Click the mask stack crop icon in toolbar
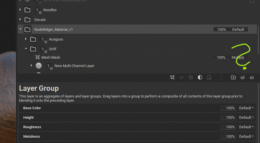This screenshot has width=260, height=143. click(172, 78)
